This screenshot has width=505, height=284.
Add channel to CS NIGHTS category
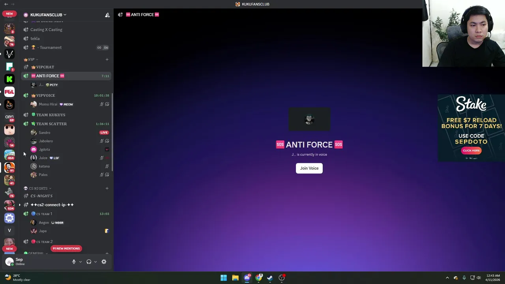point(107,188)
